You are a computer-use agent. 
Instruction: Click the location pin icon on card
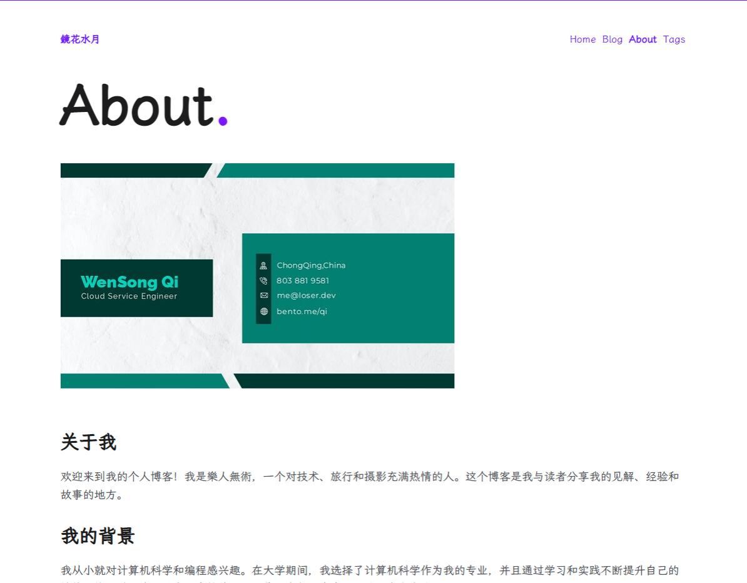[263, 265]
